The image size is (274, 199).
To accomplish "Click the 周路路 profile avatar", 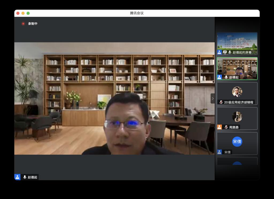I will (237, 117).
